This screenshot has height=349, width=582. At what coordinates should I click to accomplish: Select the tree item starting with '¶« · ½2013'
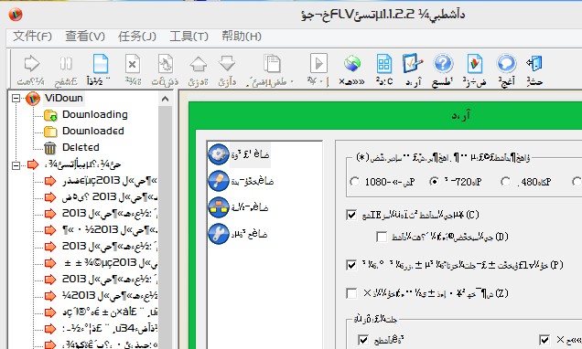(110, 230)
